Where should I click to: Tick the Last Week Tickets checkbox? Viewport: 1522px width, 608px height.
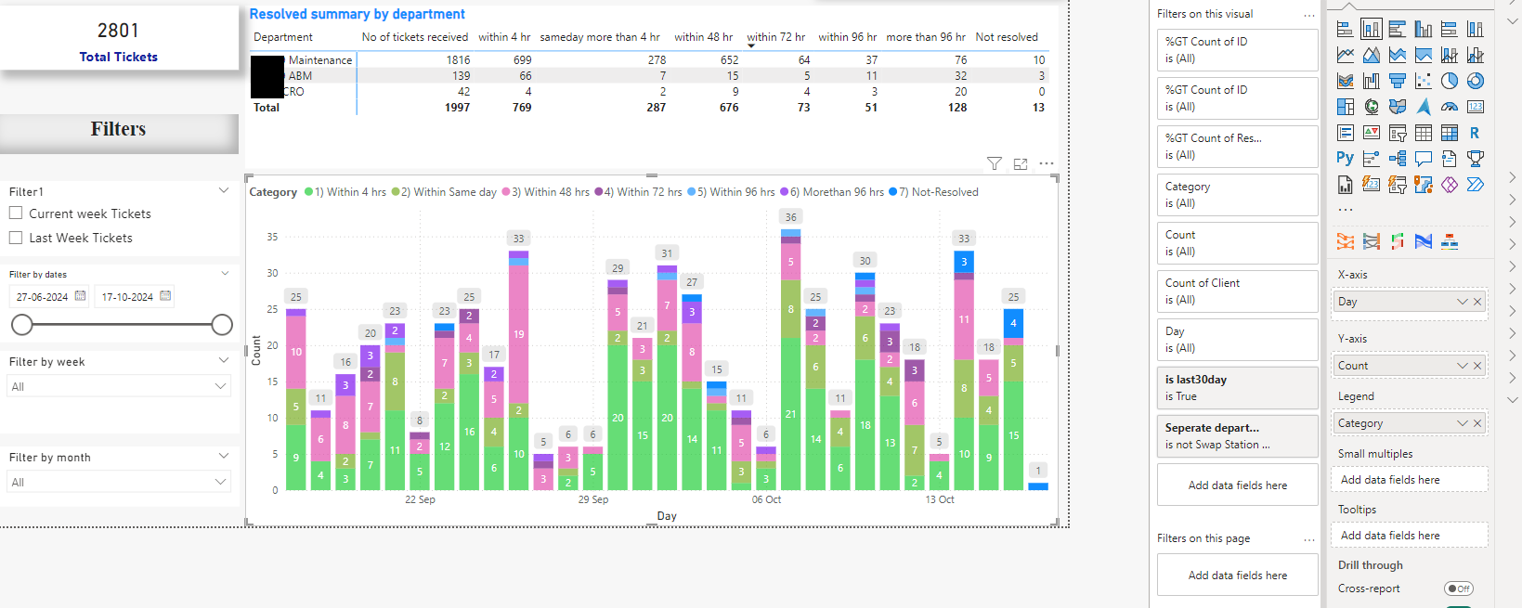[16, 237]
